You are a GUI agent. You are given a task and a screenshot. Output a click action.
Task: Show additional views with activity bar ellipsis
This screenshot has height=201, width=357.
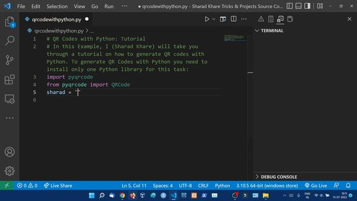point(9,118)
